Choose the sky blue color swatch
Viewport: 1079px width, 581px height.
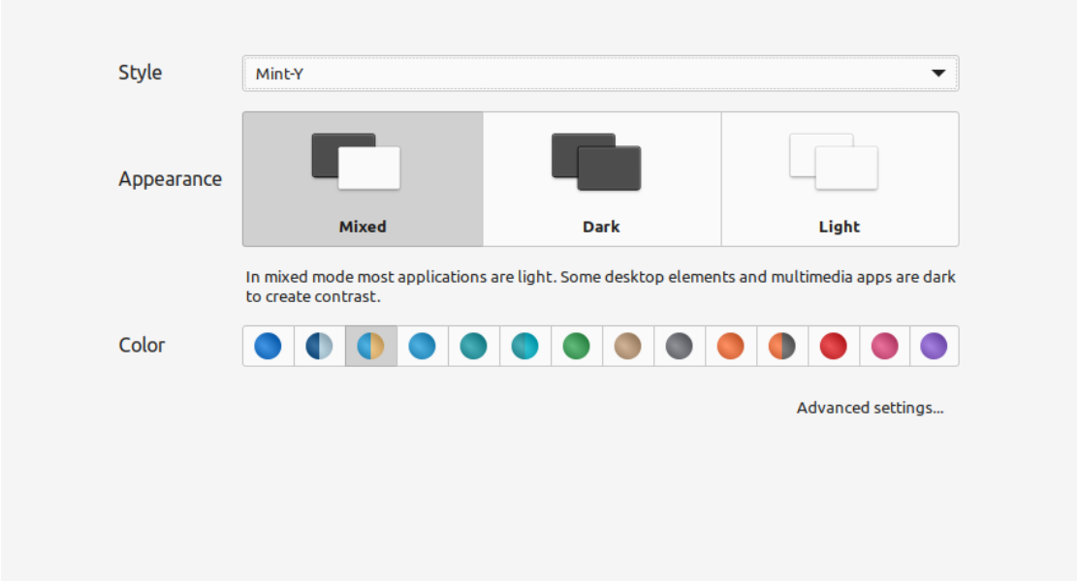[x=423, y=346]
